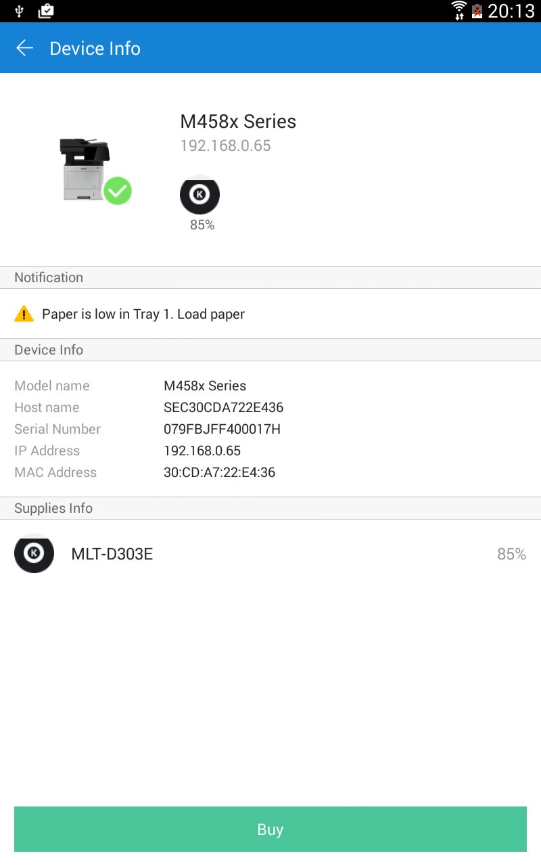The width and height of the screenshot is (541, 866).
Task: Click the printer thumbnail image
Action: click(x=85, y=169)
